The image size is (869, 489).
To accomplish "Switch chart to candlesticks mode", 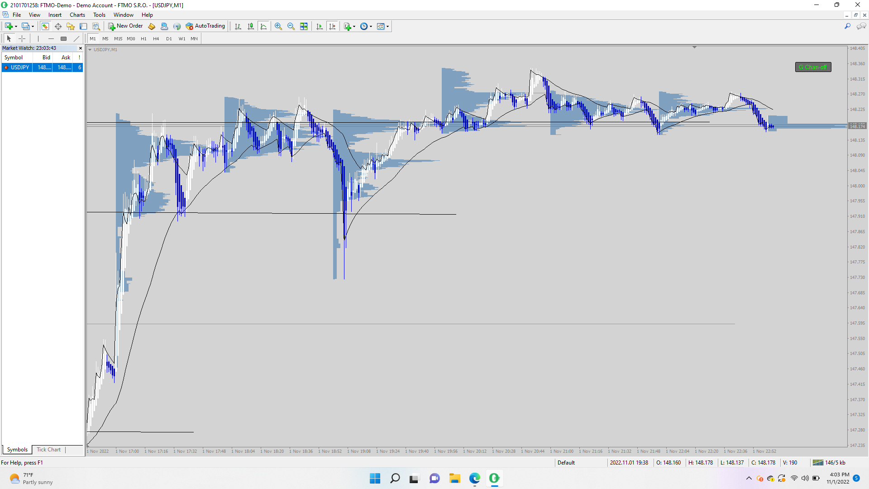I will (251, 26).
